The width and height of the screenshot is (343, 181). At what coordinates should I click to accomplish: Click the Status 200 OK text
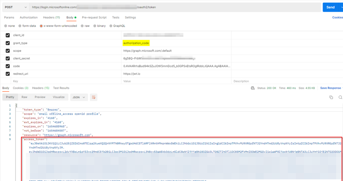[267, 88]
